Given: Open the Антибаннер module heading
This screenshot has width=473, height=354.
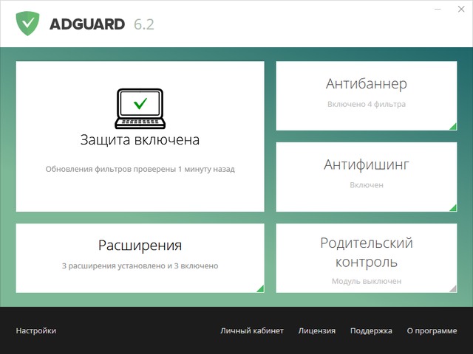Looking at the screenshot, I should point(366,84).
